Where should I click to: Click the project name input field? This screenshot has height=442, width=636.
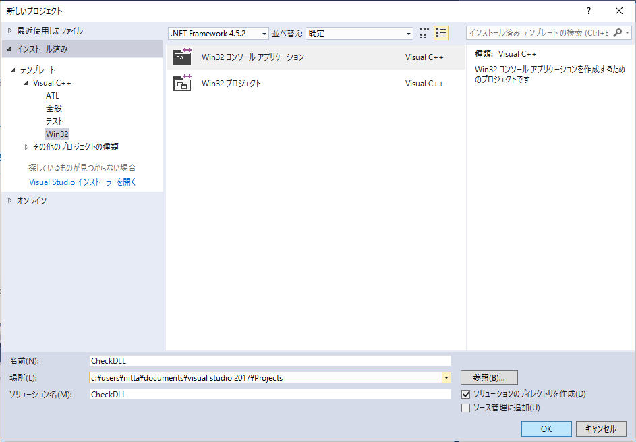270,360
